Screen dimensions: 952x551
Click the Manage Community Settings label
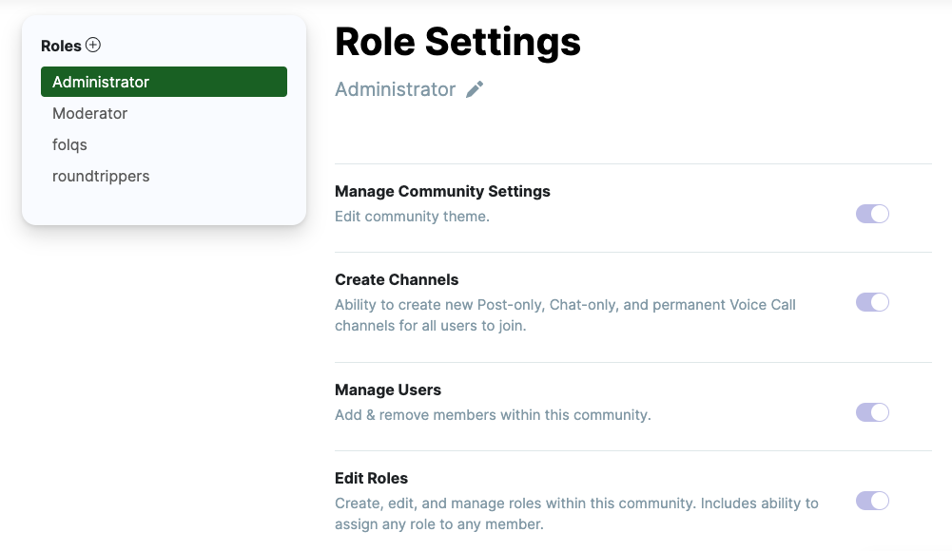point(442,192)
